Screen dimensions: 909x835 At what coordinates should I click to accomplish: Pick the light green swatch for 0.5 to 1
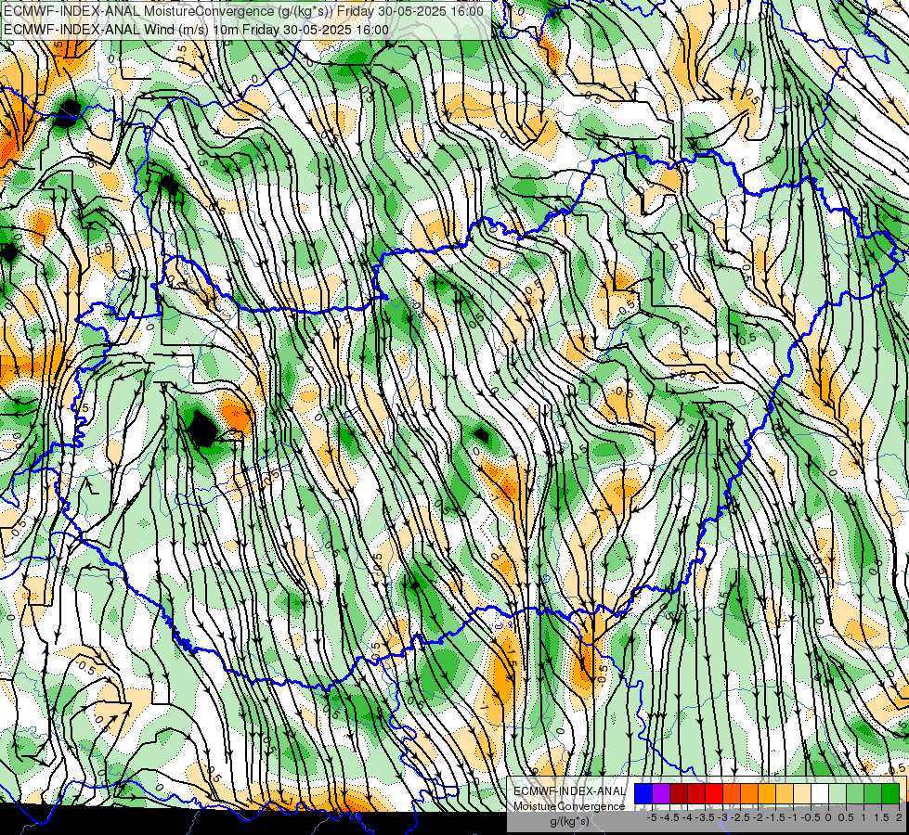(855, 793)
